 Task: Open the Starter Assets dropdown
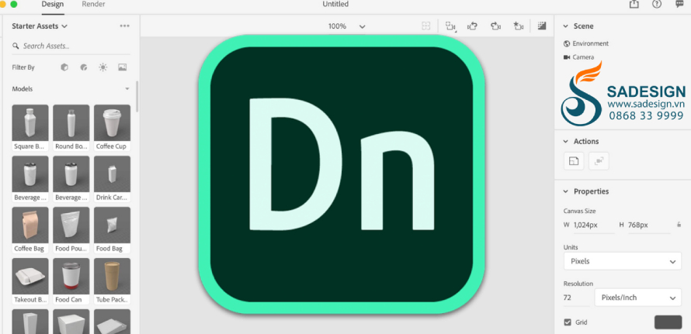[x=40, y=26]
